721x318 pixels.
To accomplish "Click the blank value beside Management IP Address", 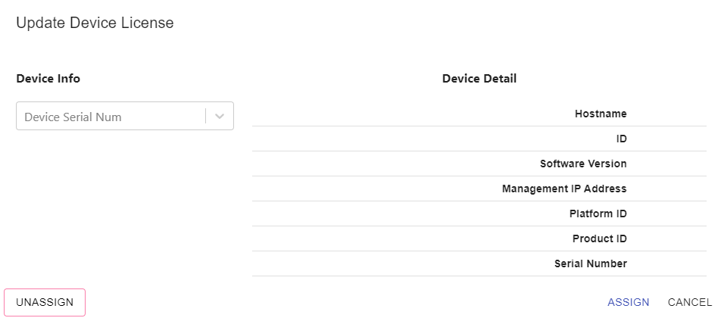I will [666, 189].
